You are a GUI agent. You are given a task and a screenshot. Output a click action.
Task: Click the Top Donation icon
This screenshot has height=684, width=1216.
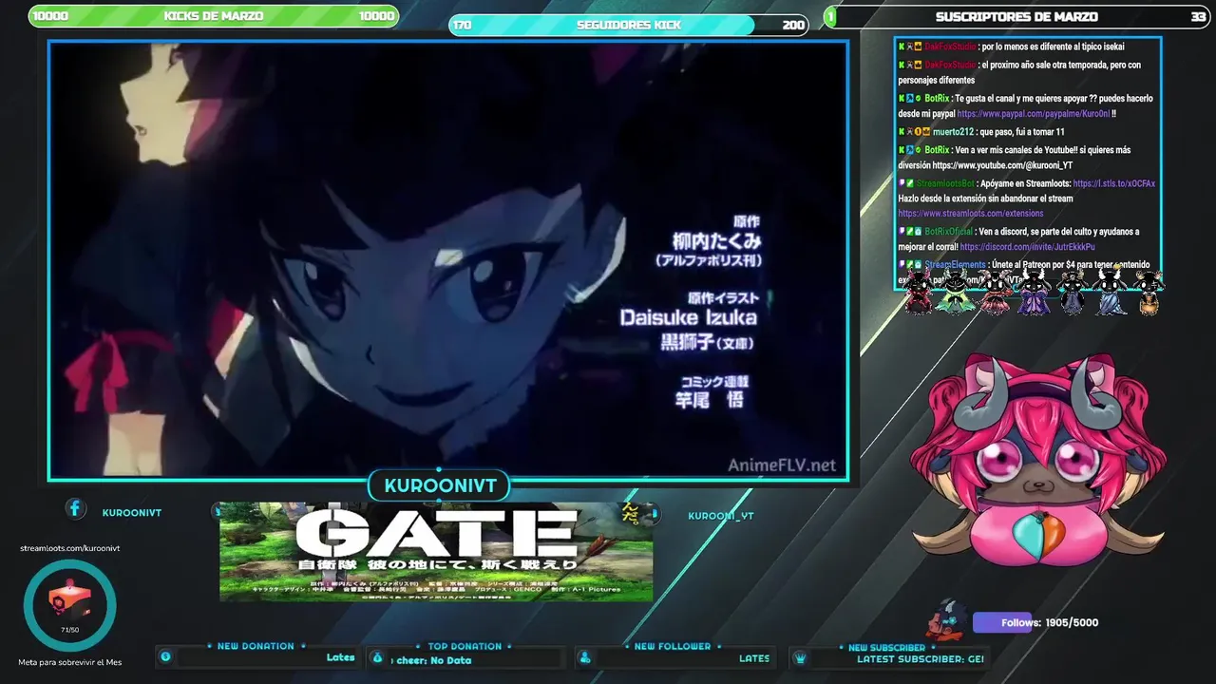point(377,657)
